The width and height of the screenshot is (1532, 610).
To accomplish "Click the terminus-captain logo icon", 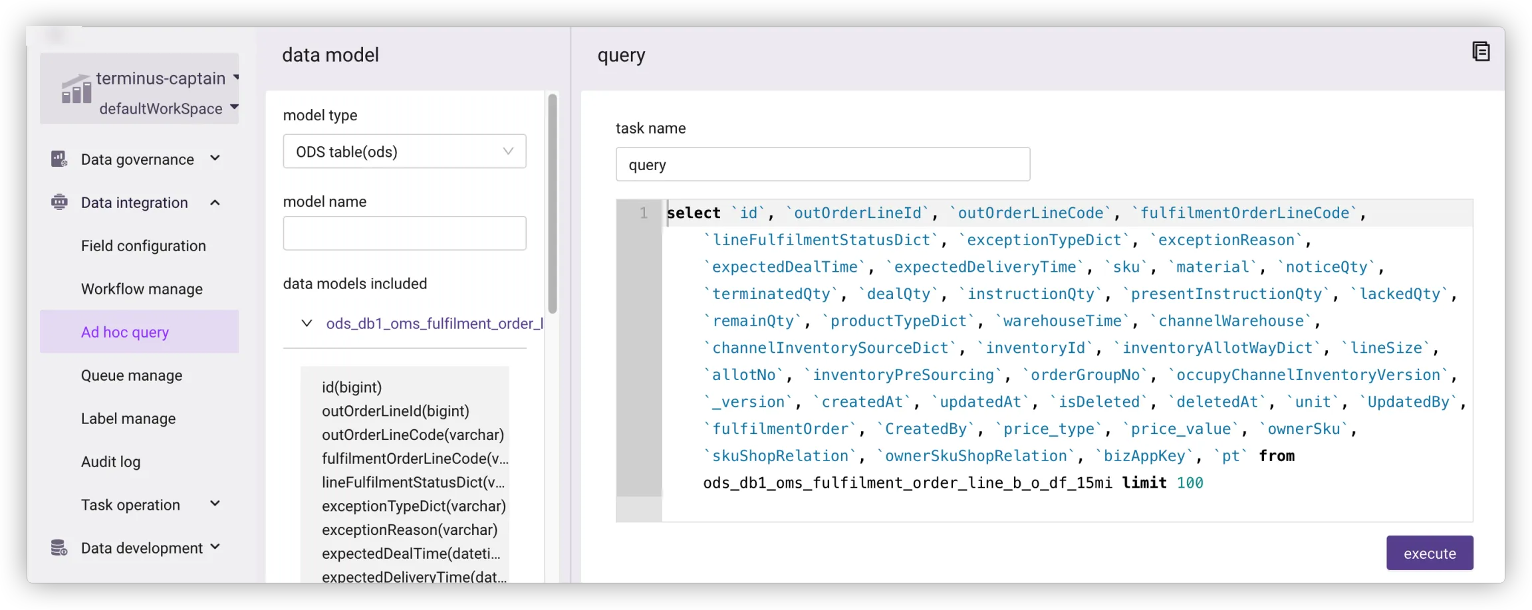I will [x=76, y=90].
